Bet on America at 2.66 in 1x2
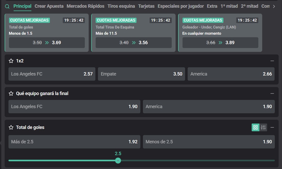The height and width of the screenshot is (169, 282). click(231, 74)
